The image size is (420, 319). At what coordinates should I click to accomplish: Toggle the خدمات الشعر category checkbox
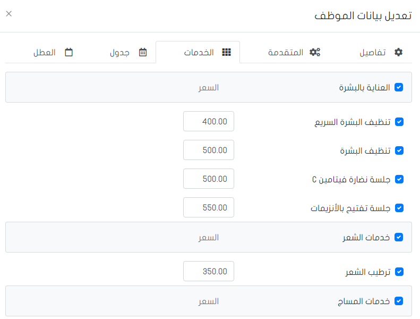click(399, 237)
